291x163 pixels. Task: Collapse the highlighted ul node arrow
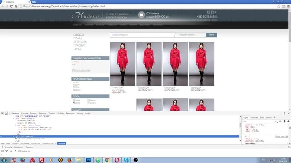[14, 136]
